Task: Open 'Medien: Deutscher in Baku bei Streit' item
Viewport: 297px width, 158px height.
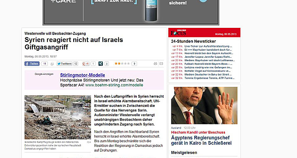Action: pyautogui.click(x=208, y=74)
